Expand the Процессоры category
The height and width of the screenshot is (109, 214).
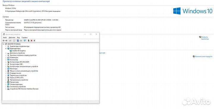point(6,82)
